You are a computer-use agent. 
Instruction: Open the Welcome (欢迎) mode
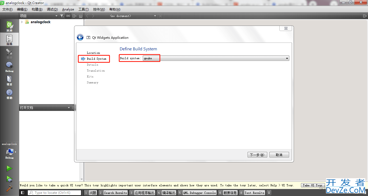point(9,26)
